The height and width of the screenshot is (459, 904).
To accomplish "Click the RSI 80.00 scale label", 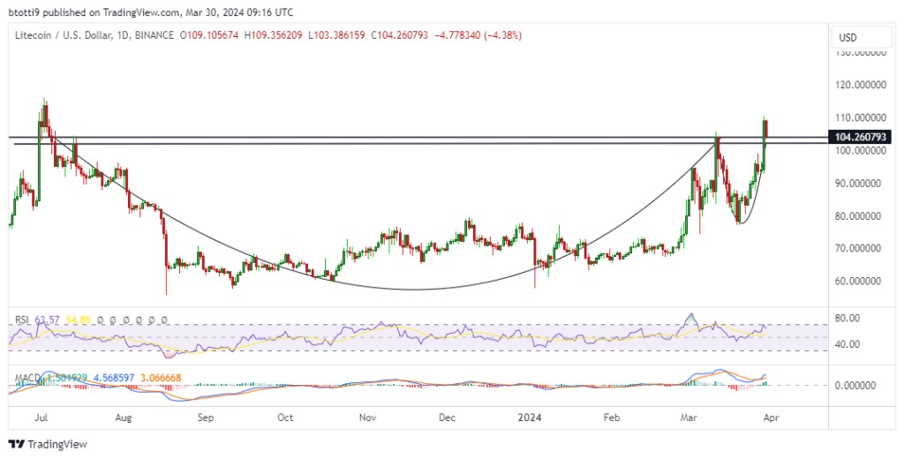I will coord(847,319).
